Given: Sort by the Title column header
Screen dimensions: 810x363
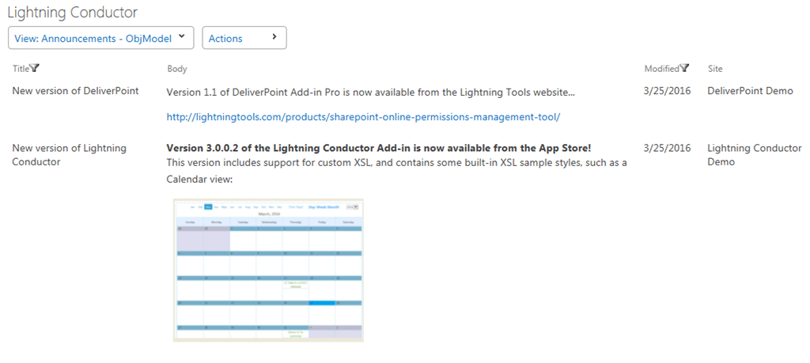Looking at the screenshot, I should [x=21, y=68].
